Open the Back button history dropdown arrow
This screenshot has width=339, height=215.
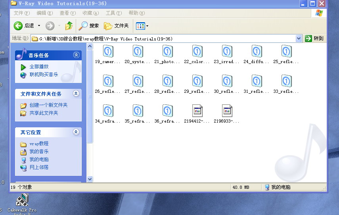click(x=39, y=26)
